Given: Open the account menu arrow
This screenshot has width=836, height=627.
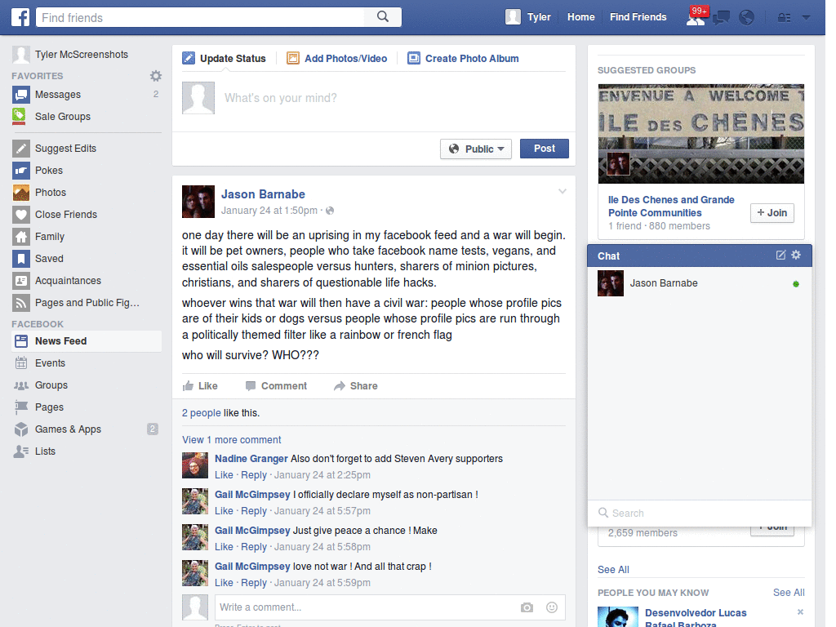Looking at the screenshot, I should (x=806, y=18).
